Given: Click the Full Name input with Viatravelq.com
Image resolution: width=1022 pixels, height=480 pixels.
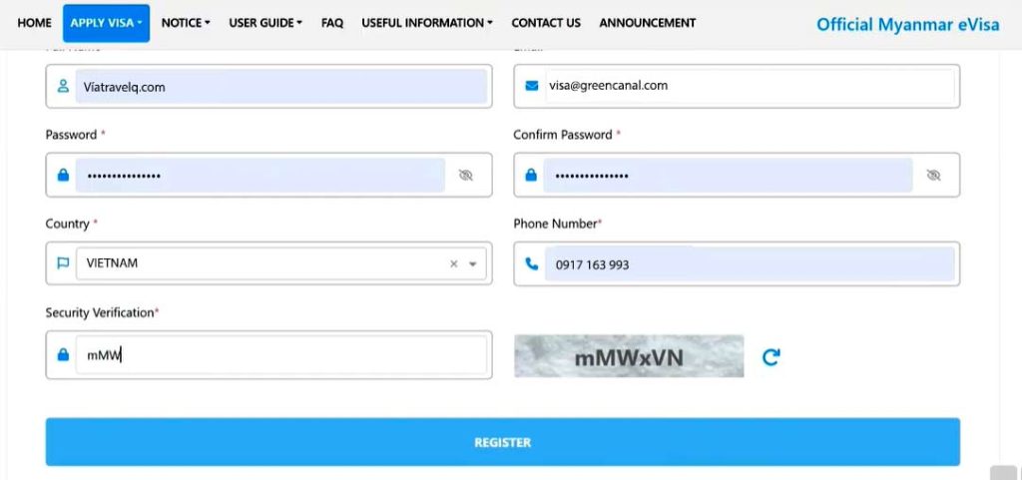Looking at the screenshot, I should [280, 86].
